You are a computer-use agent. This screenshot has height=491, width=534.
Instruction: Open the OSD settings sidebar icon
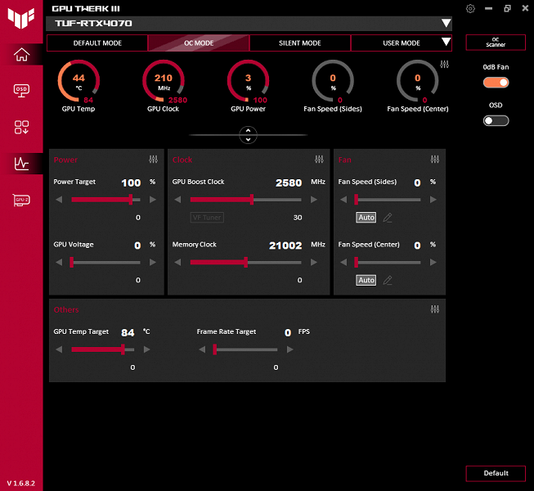[x=21, y=91]
